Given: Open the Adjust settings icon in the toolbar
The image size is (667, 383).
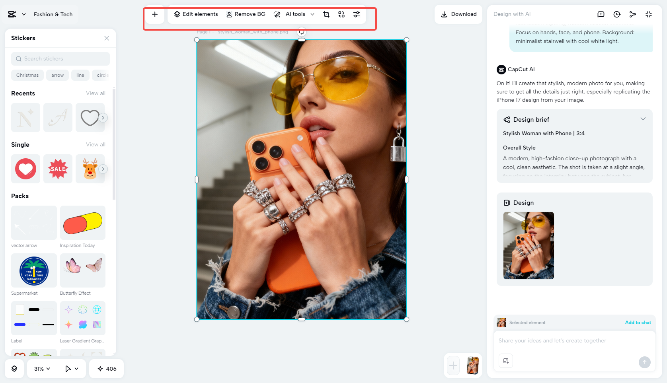Looking at the screenshot, I should pyautogui.click(x=357, y=14).
